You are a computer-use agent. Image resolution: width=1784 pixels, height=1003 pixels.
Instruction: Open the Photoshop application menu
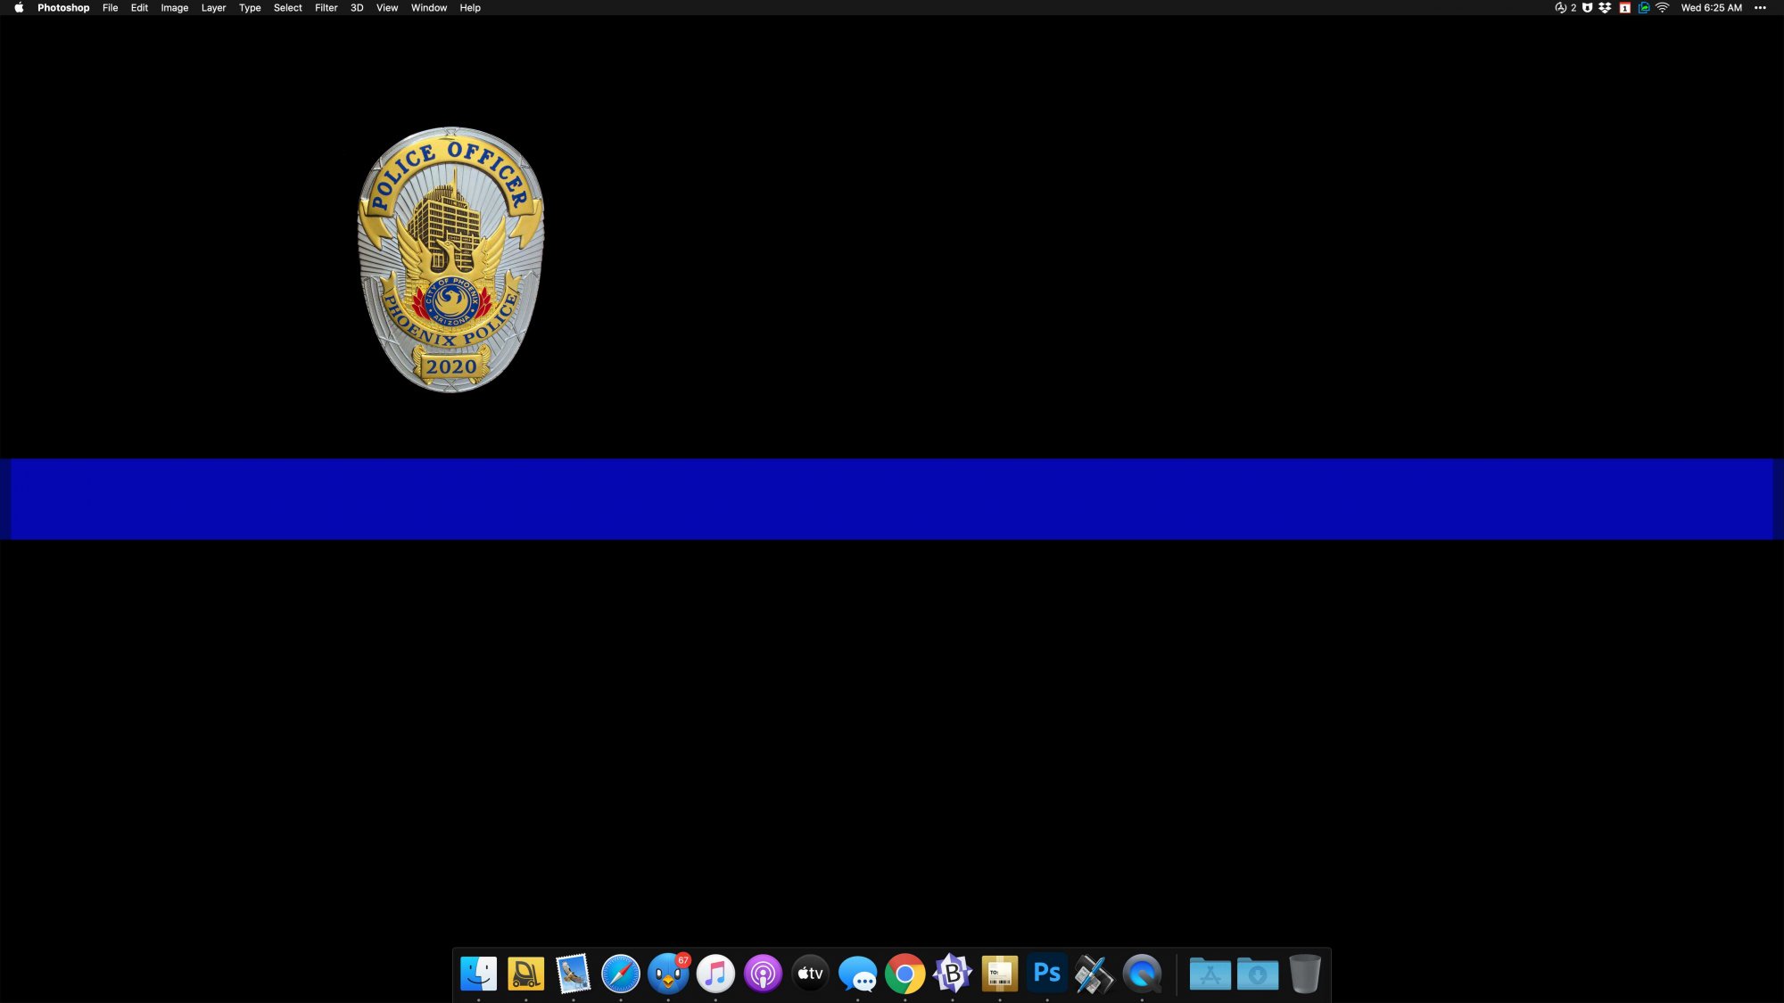tap(63, 8)
